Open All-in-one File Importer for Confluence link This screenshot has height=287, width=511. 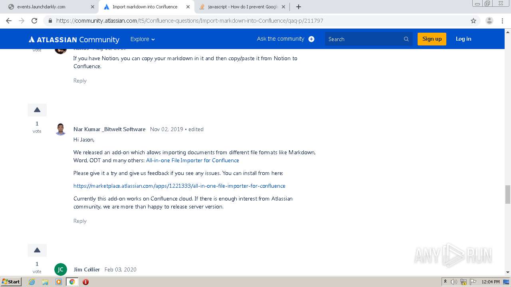[192, 160]
